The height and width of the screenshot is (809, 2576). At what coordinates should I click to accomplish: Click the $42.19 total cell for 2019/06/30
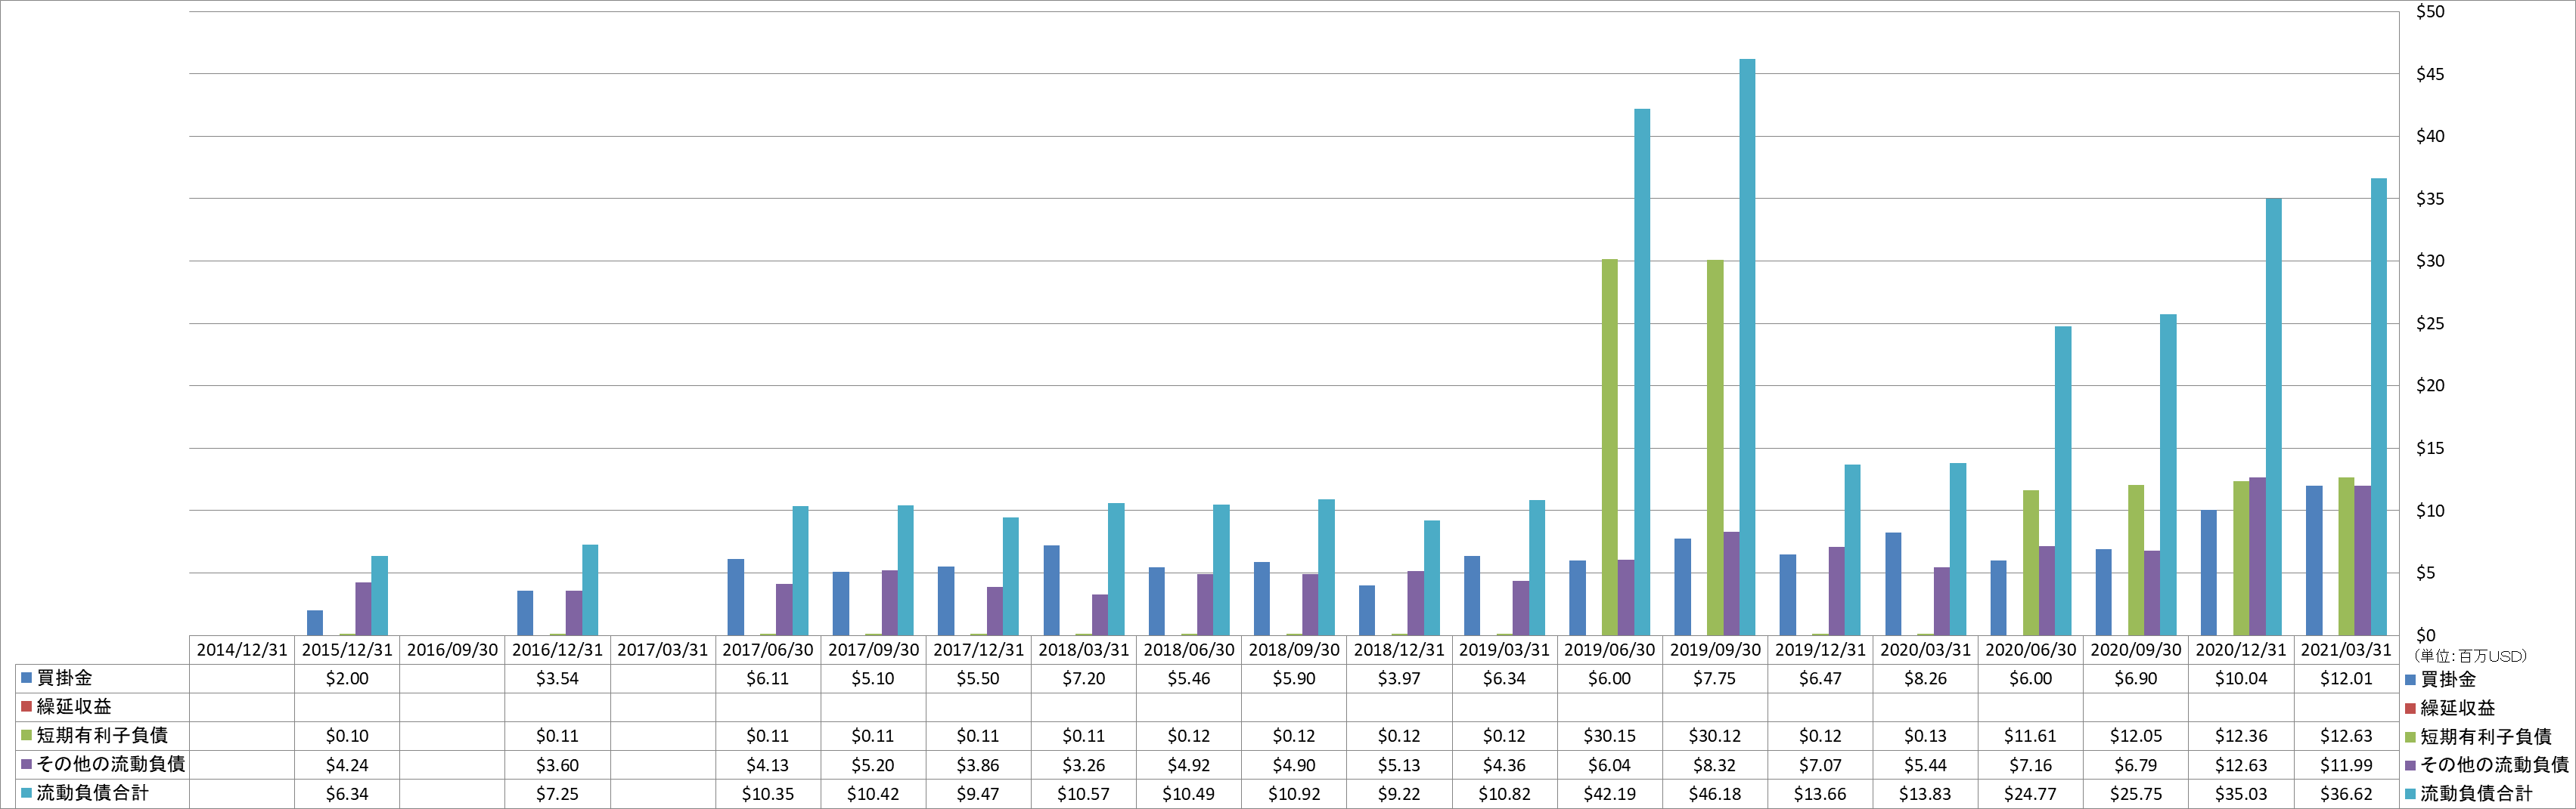tap(1610, 794)
